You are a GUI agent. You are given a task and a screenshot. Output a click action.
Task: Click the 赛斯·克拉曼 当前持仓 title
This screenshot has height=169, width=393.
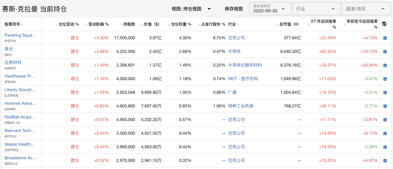[x=35, y=9]
